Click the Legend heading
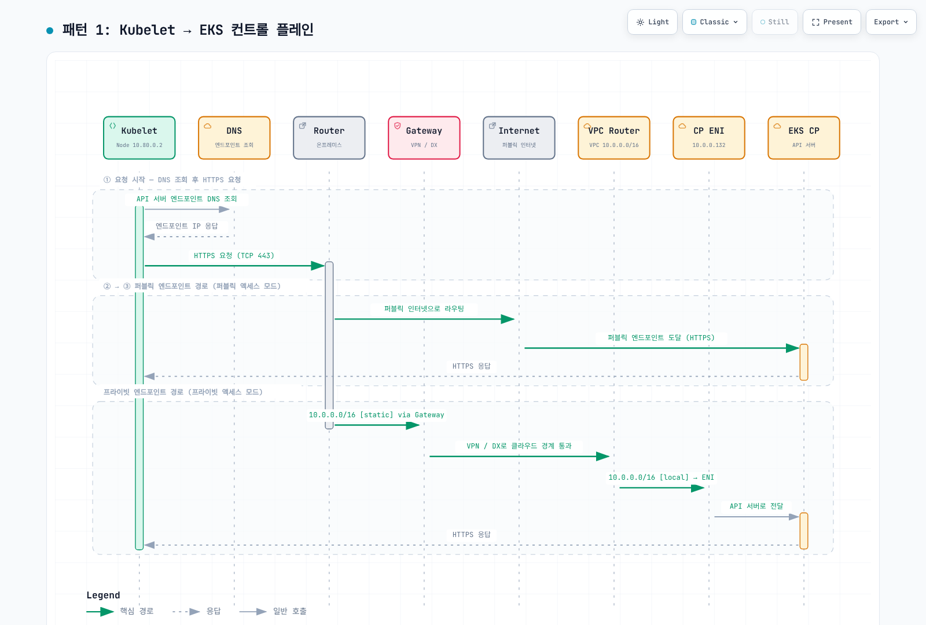Image resolution: width=926 pixels, height=625 pixels. 104,595
